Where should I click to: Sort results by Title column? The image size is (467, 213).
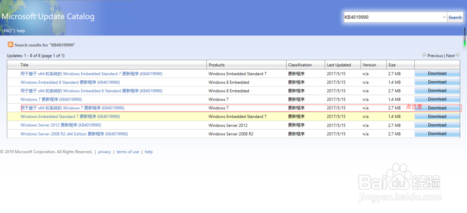click(x=24, y=64)
